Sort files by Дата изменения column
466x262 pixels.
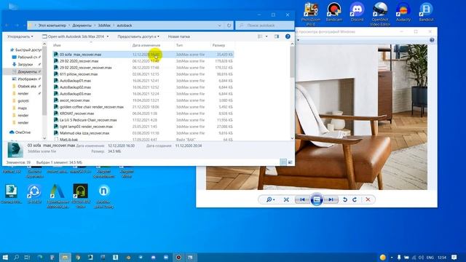(146, 45)
